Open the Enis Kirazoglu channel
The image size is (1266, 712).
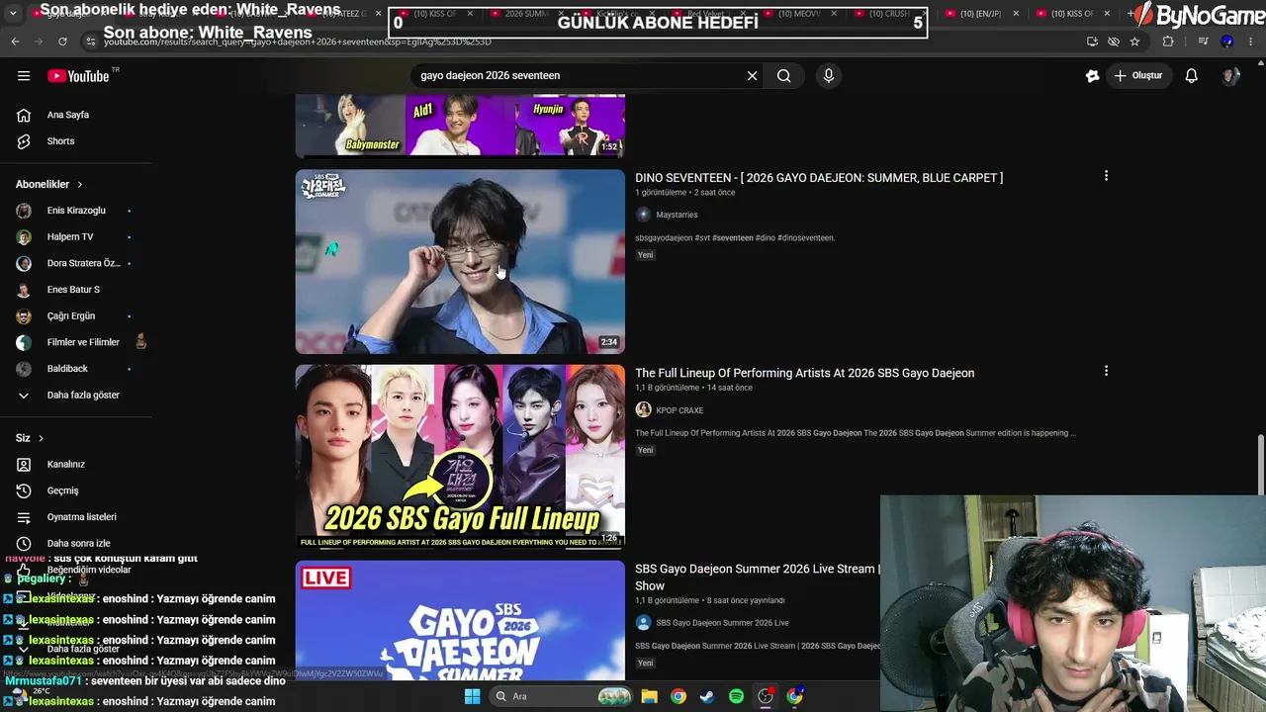click(75, 211)
